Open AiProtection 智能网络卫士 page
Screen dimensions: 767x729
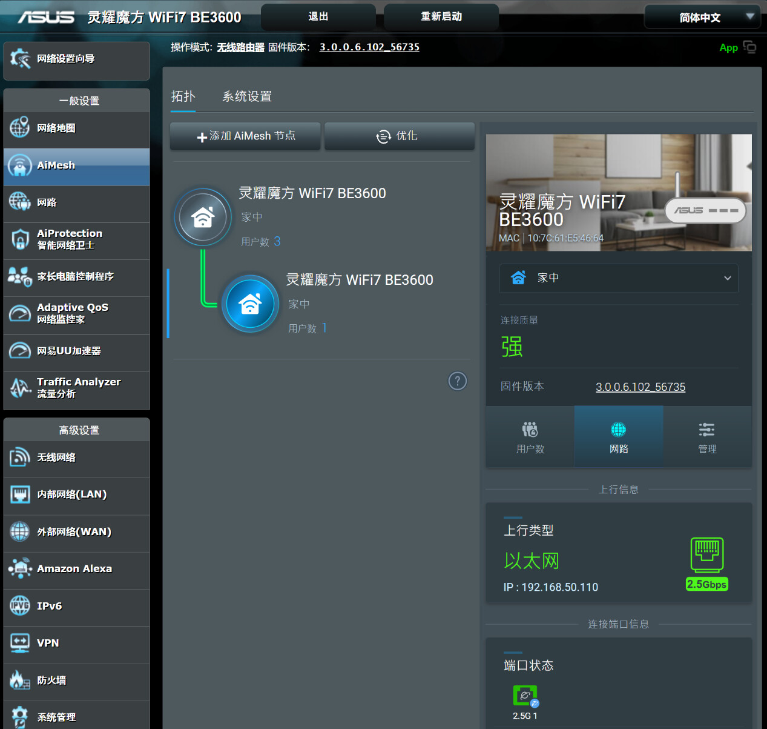click(x=76, y=239)
